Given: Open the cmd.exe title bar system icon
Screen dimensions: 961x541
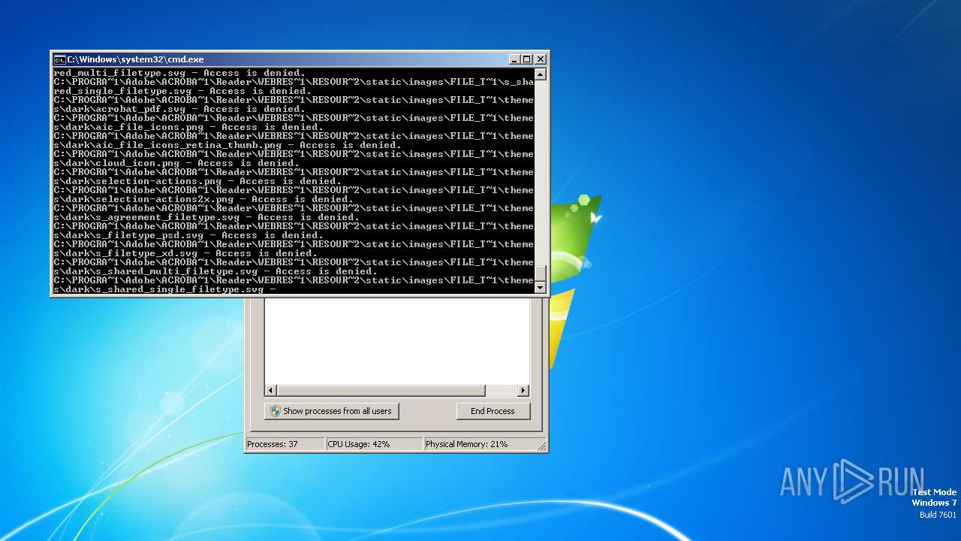Looking at the screenshot, I should click(59, 59).
